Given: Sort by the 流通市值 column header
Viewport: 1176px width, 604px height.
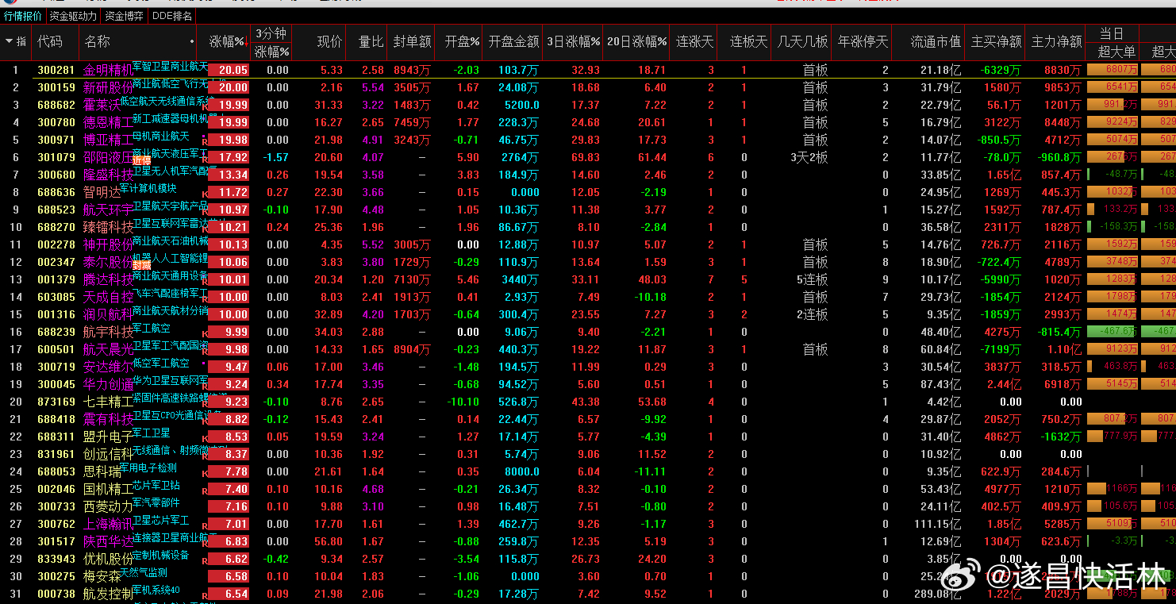Looking at the screenshot, I should point(936,41).
